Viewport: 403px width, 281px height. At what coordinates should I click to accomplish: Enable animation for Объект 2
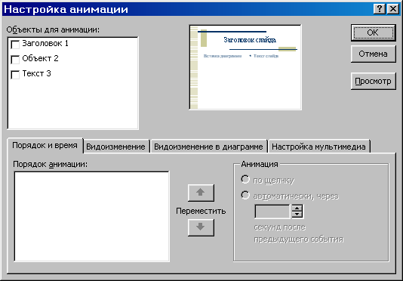[15, 59]
